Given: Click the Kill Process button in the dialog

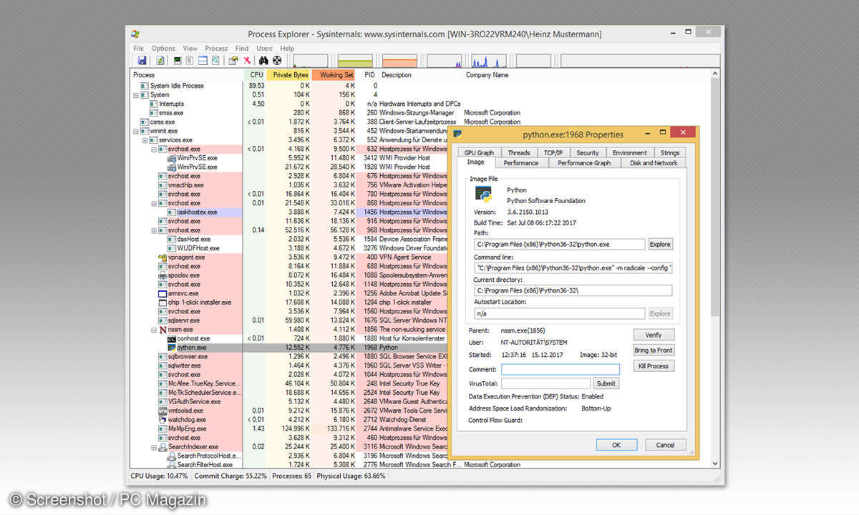Looking at the screenshot, I should point(654,366).
